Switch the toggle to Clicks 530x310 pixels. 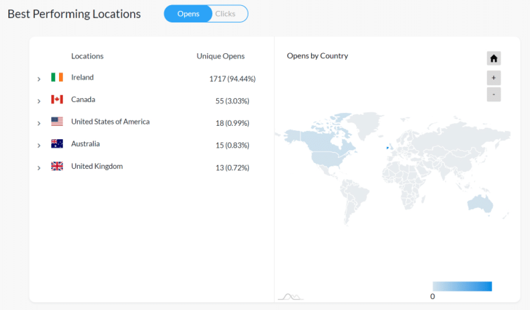click(225, 14)
